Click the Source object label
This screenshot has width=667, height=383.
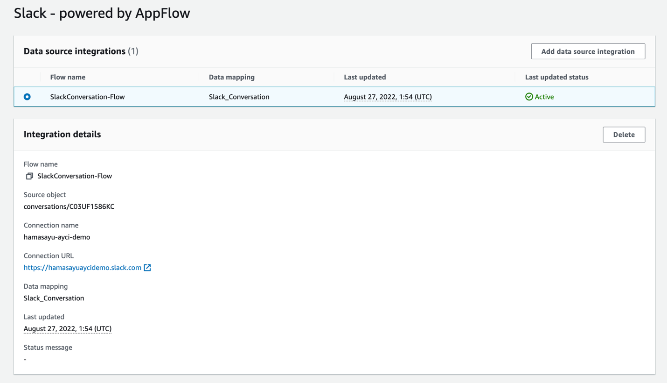pos(45,195)
